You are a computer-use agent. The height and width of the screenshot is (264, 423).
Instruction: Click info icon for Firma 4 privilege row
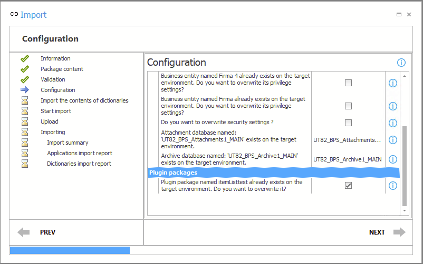tap(392, 83)
